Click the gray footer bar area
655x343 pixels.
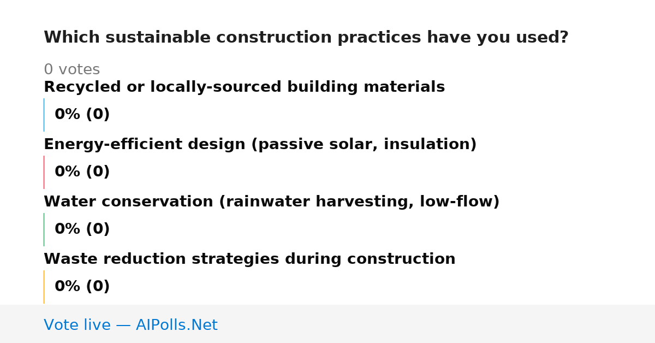tap(327, 324)
